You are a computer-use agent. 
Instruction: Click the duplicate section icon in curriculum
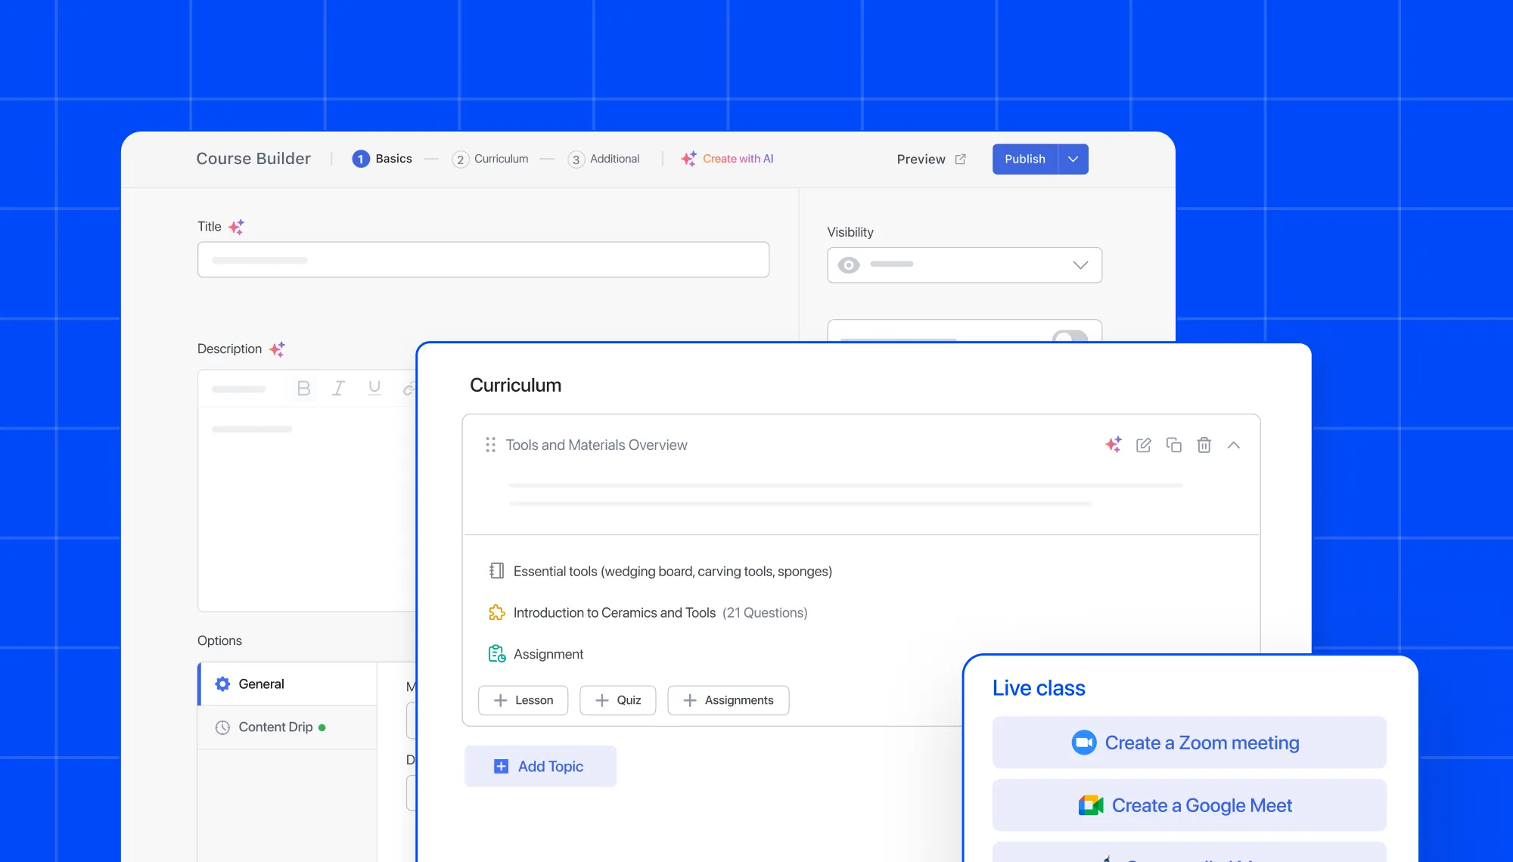pyautogui.click(x=1173, y=445)
